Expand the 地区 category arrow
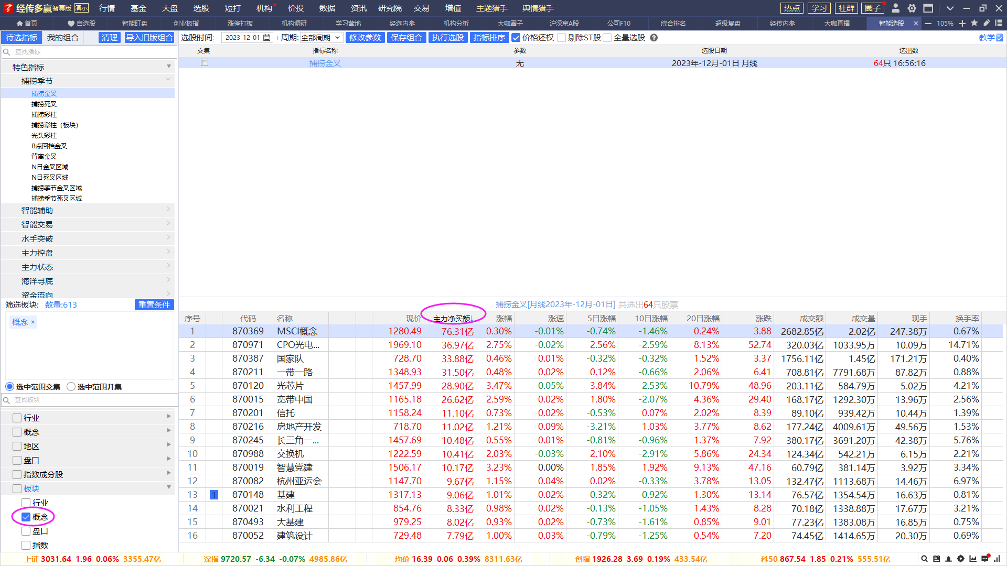 [x=169, y=444]
